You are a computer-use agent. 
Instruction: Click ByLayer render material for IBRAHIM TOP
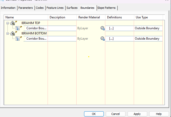pos(83,28)
